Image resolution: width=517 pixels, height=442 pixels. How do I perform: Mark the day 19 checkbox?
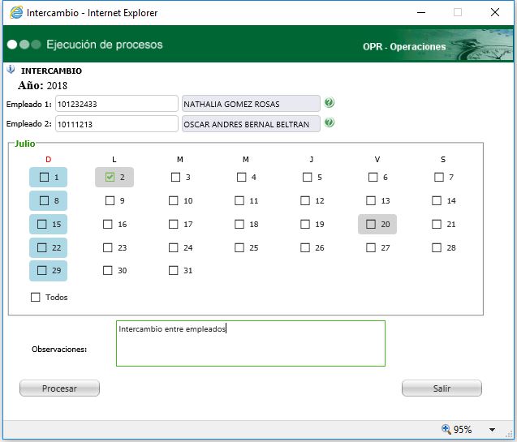click(305, 225)
